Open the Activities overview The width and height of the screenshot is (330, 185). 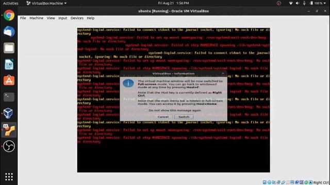pyautogui.click(x=10, y=3)
